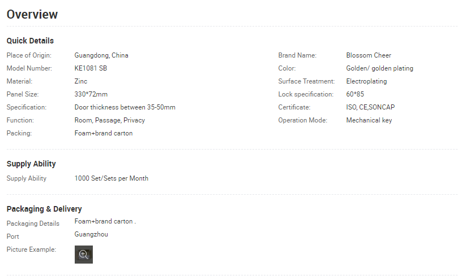The width and height of the screenshot is (458, 276).
Task: Click the Golden/ golden plating color value
Action: (x=379, y=68)
